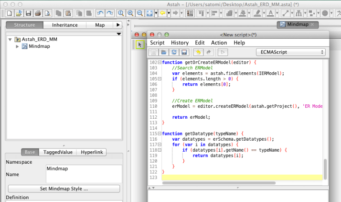Click the Set Mindmap Style button
This screenshot has height=202, width=341.
click(x=64, y=189)
